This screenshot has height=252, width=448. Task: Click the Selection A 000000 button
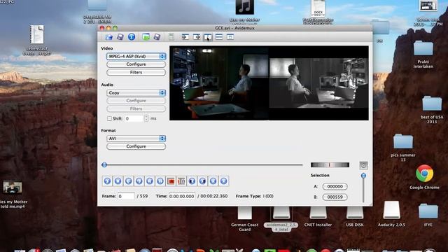(335, 186)
